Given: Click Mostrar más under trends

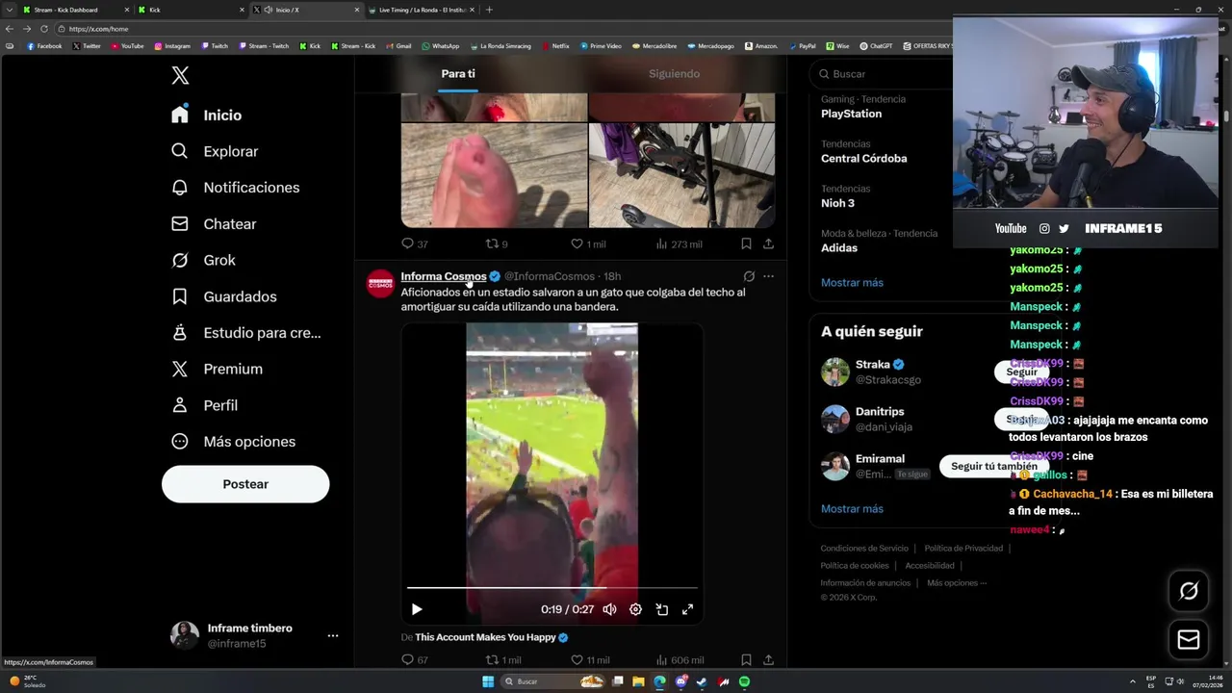Looking at the screenshot, I should tap(852, 283).
